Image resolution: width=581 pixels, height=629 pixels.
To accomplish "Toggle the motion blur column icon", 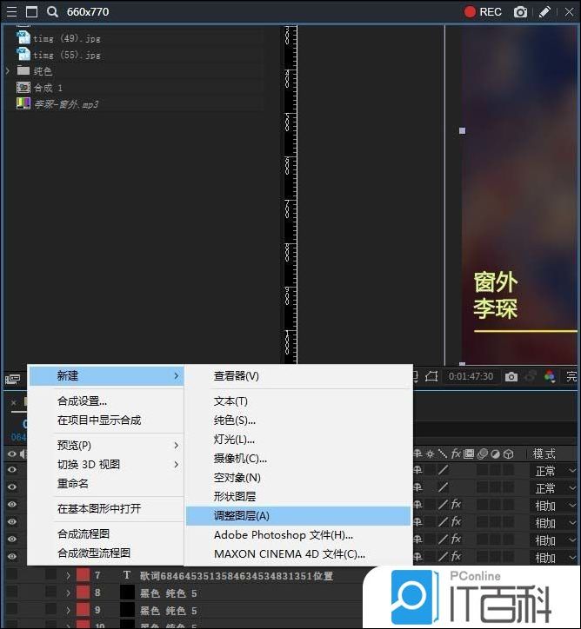I will 482,454.
